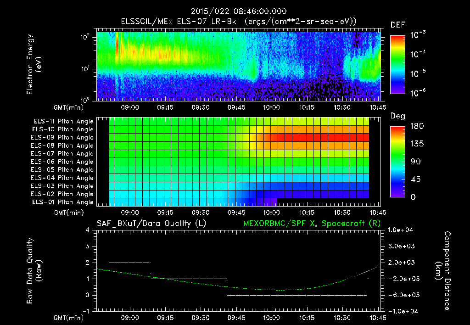470x325 pixels.
Task: Click ELS-09 Pitch Angle row label
Action: pos(62,138)
